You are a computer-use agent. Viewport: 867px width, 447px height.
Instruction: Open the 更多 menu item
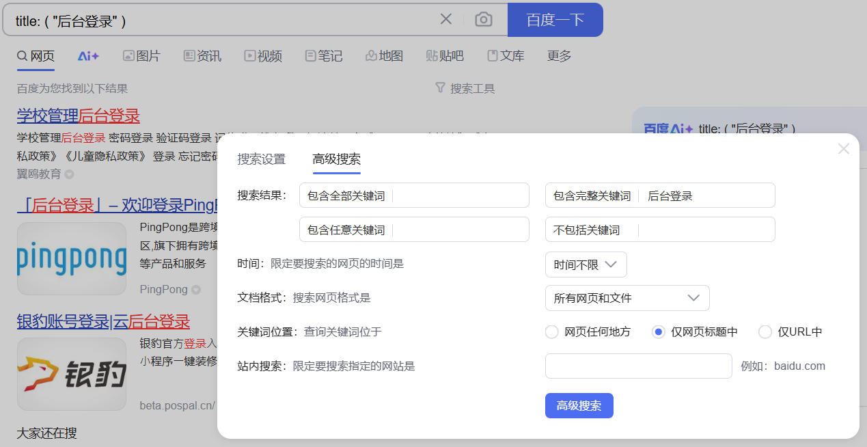tap(559, 56)
